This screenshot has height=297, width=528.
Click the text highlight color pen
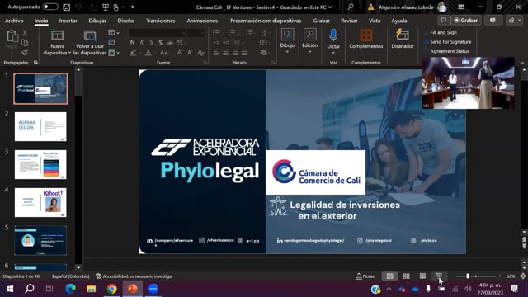tap(134, 53)
